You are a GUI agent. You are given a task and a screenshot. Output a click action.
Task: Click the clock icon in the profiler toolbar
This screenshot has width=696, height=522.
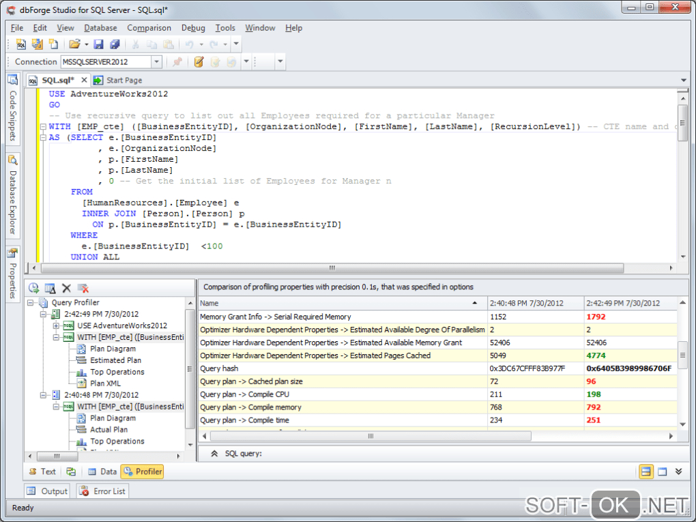[x=33, y=289]
